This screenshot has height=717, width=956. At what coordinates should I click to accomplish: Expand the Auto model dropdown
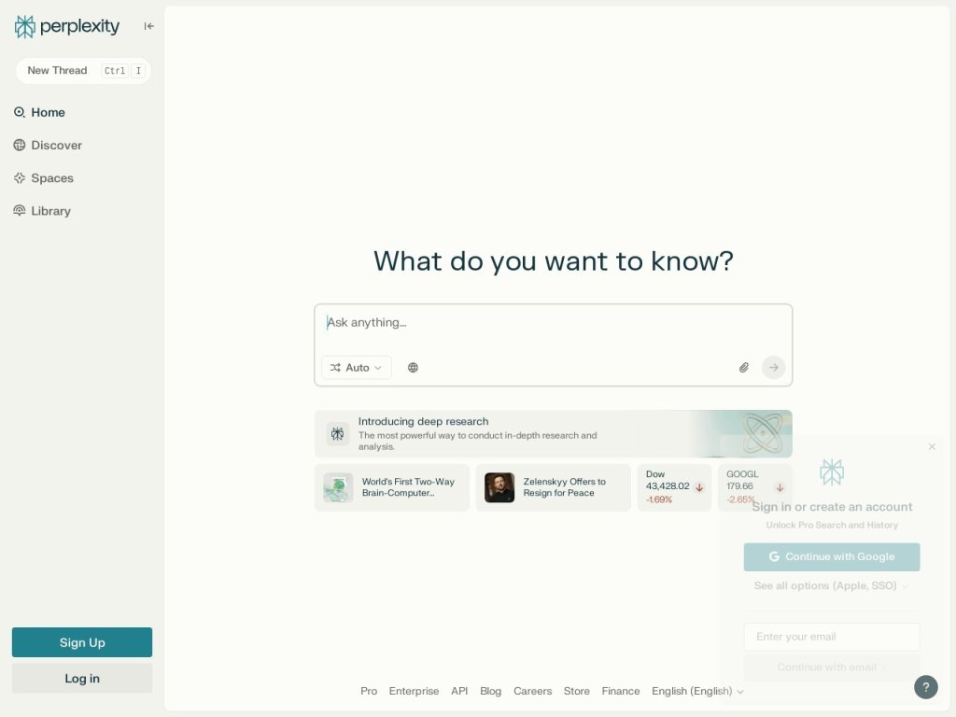[357, 368]
